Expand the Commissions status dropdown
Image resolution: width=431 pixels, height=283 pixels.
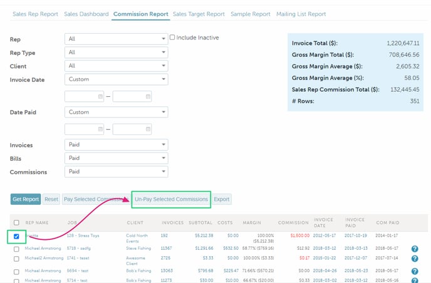[116, 171]
